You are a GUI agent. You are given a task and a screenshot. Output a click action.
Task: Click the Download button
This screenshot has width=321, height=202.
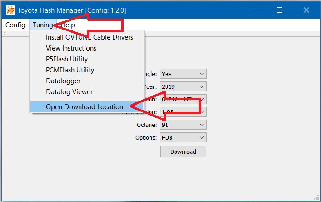pyautogui.click(x=183, y=151)
